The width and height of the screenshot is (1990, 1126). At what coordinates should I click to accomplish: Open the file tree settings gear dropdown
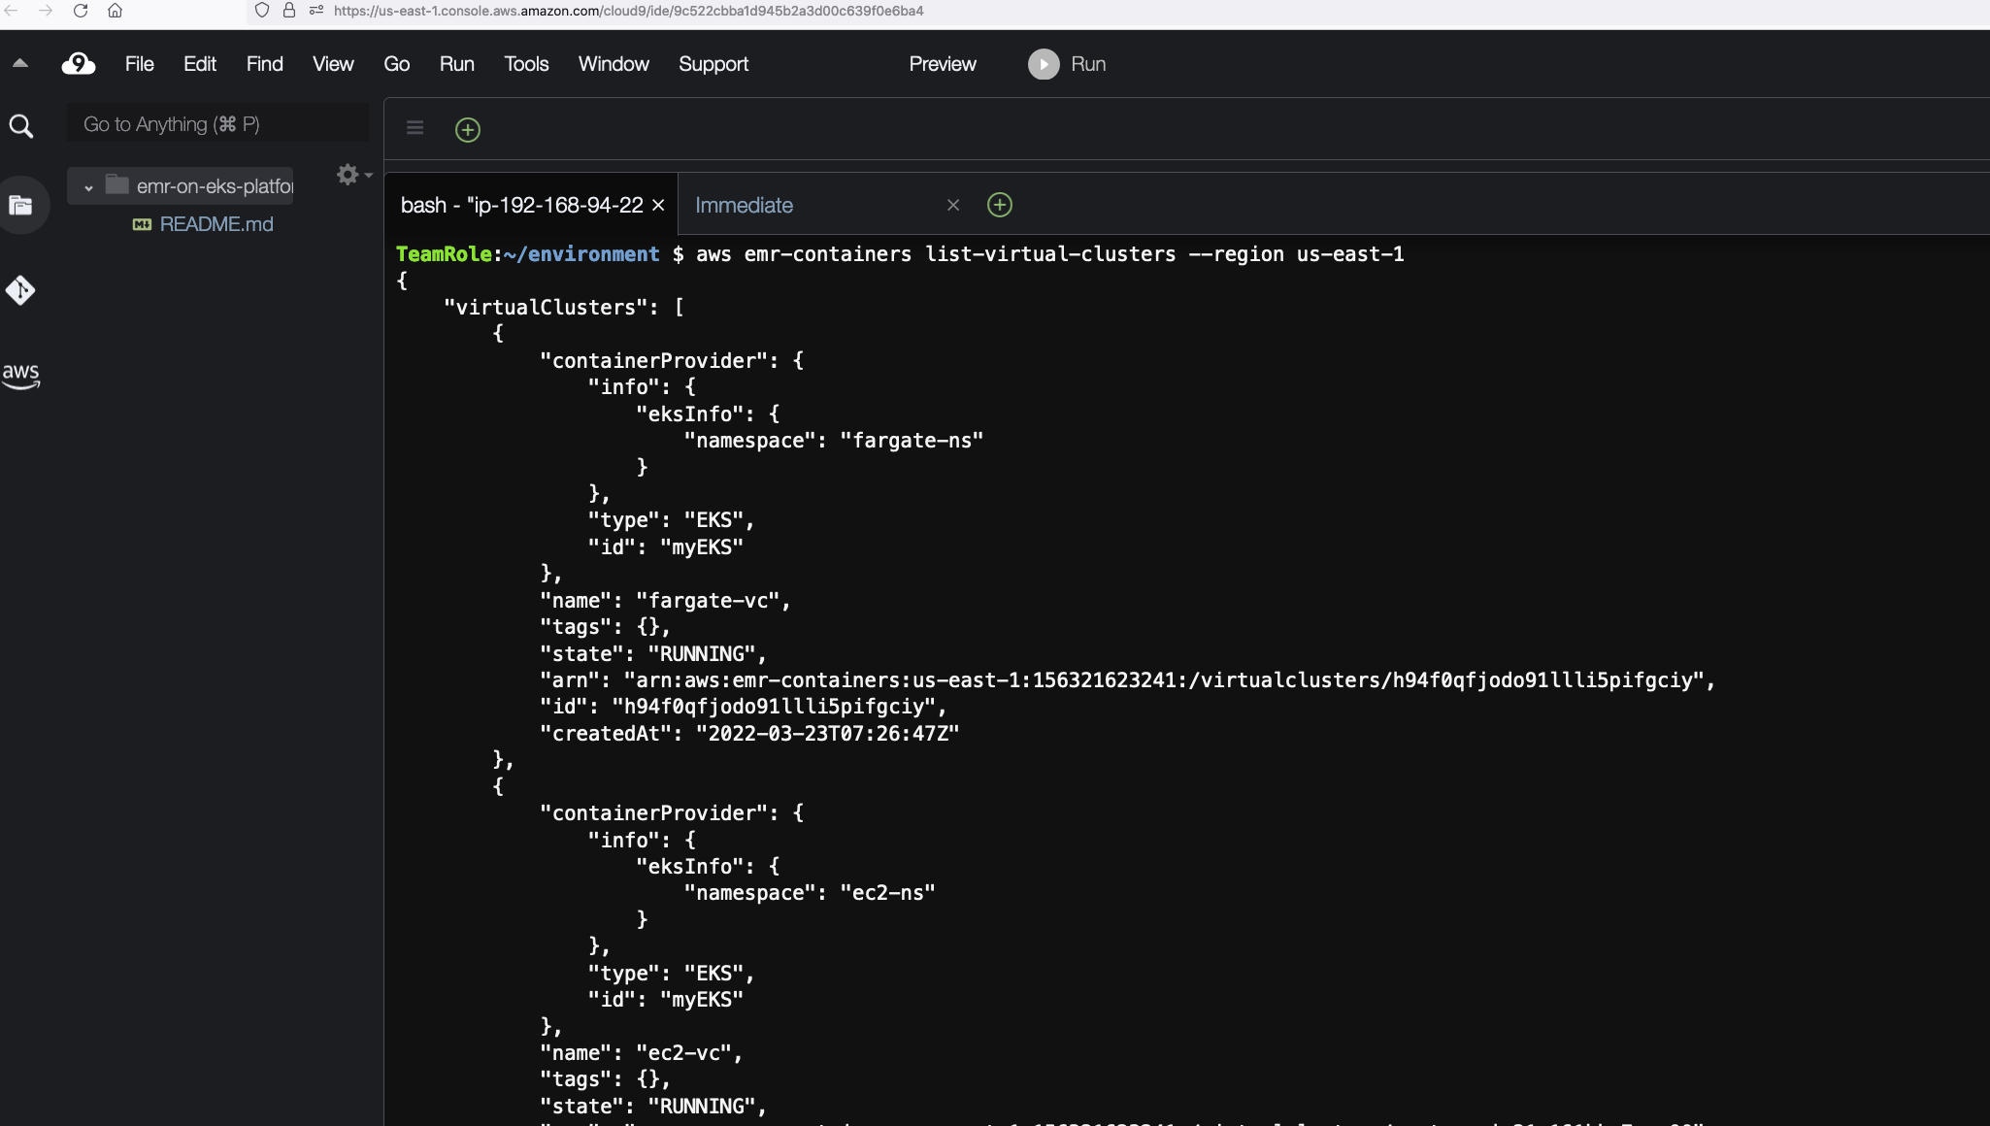tap(353, 175)
